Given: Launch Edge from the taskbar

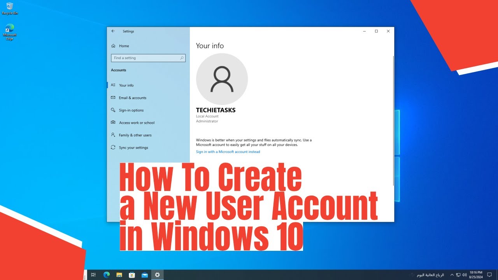Looking at the screenshot, I should coord(107,275).
